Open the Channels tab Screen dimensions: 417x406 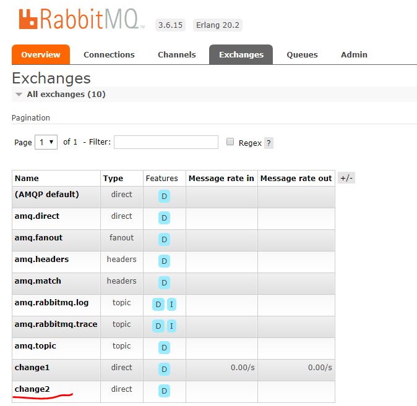point(177,54)
